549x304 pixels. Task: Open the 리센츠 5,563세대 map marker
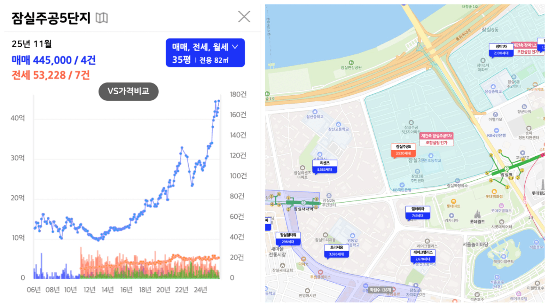coord(324,167)
